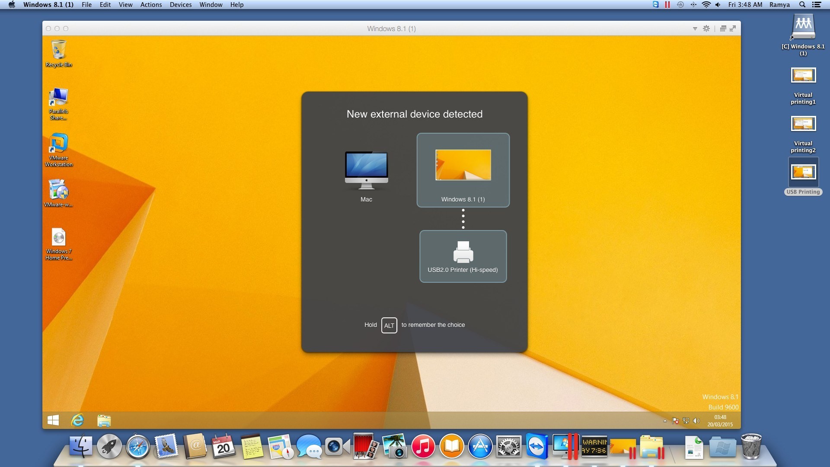The image size is (830, 467).
Task: Open the Time Machine status menu
Action: coord(680,5)
